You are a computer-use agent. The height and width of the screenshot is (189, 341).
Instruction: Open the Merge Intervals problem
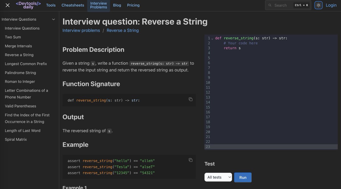pos(18,46)
